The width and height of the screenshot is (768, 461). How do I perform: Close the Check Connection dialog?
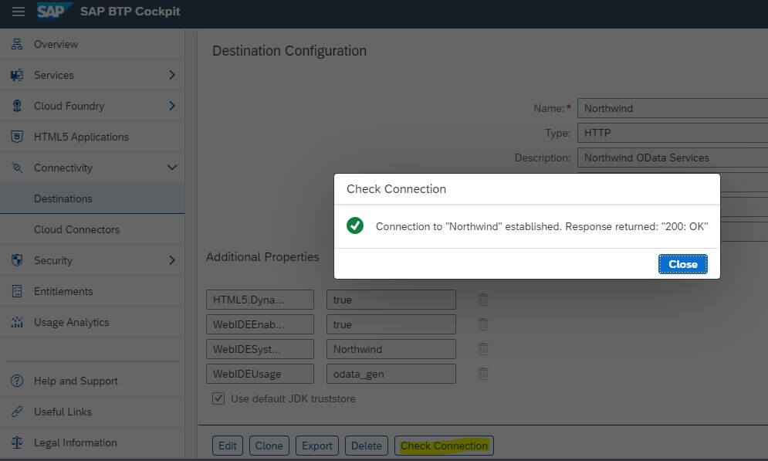tap(683, 264)
